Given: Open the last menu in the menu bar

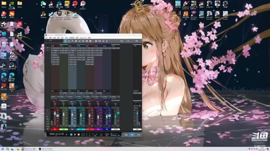Looking at the screenshot, I should (89, 38).
